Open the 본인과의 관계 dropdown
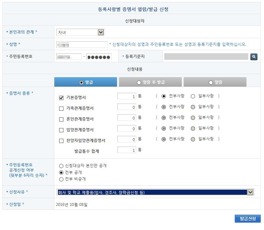 pyautogui.click(x=101, y=32)
